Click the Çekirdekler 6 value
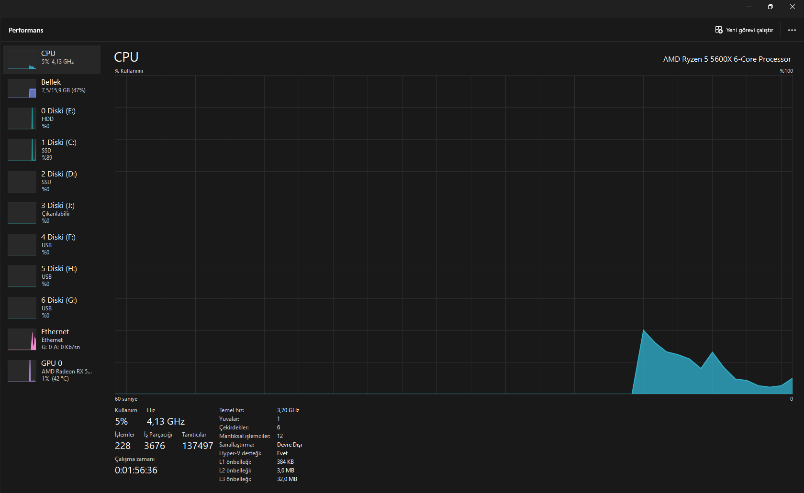 click(x=279, y=427)
